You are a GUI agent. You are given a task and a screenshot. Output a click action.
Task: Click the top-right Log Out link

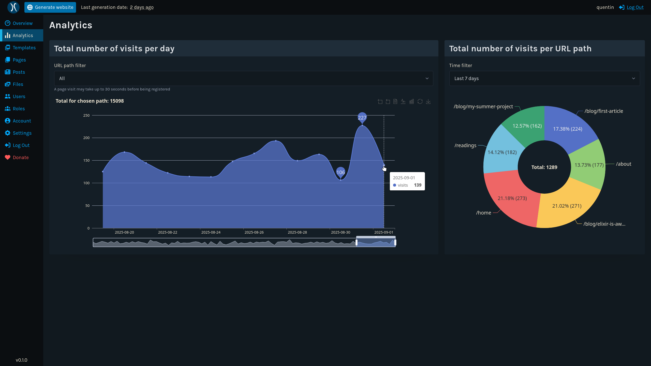click(x=635, y=7)
